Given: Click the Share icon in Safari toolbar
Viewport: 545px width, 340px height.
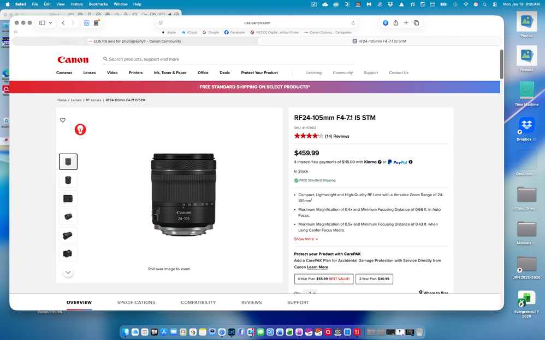Looking at the screenshot, I should coord(396,23).
